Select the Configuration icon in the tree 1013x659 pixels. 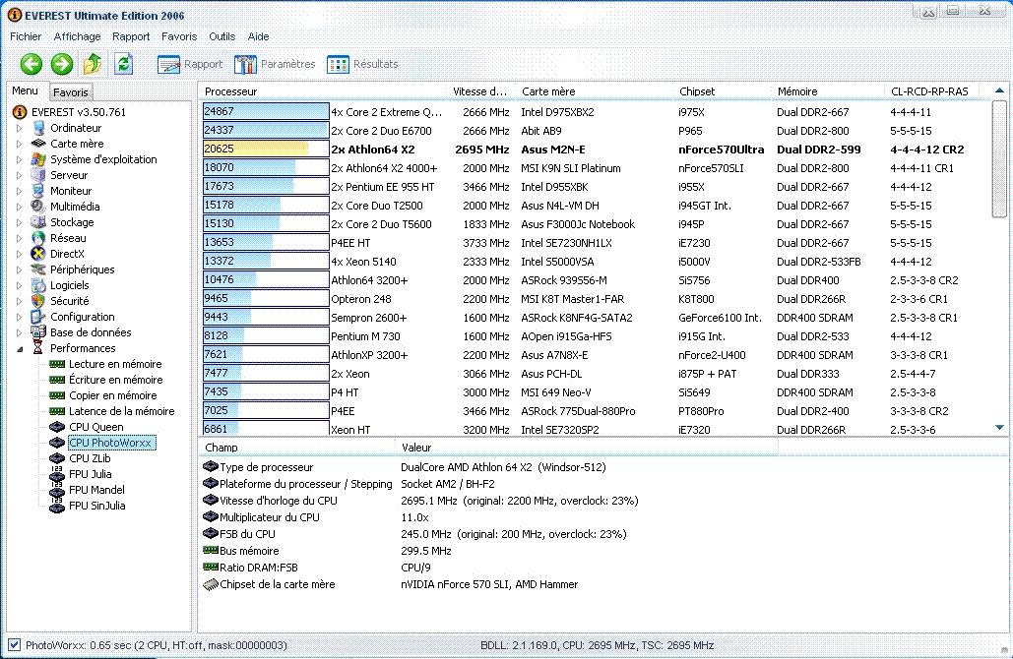(x=38, y=317)
